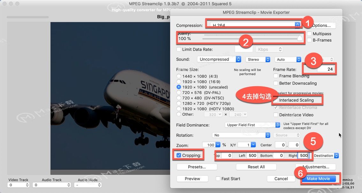362x193 pixels.
Task: Open the Rotation dropdown
Action: 241,135
